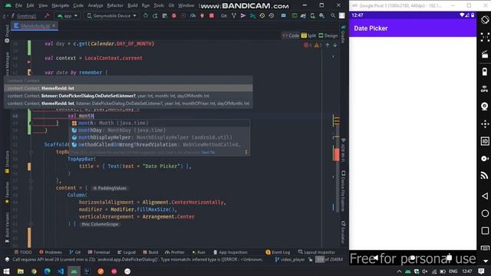The height and width of the screenshot is (276, 491).
Task: Choose 'month' completion suggestion
Action: point(160,123)
